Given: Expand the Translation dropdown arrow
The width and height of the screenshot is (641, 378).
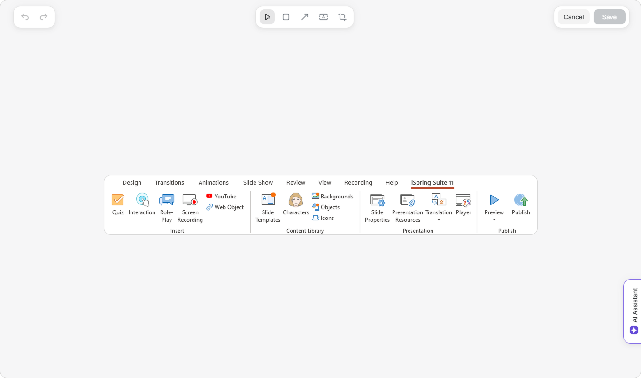Looking at the screenshot, I should (x=439, y=220).
